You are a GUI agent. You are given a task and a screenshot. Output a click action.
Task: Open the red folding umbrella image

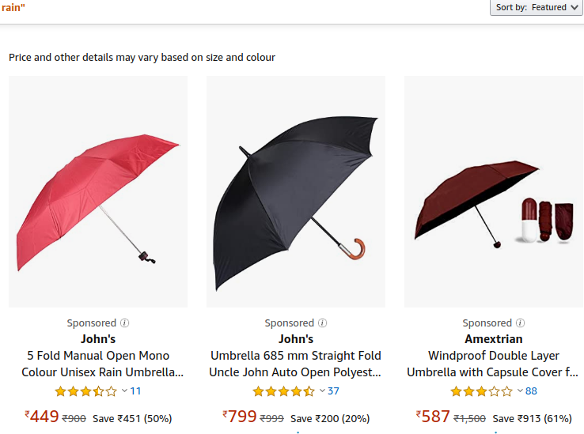coord(98,191)
